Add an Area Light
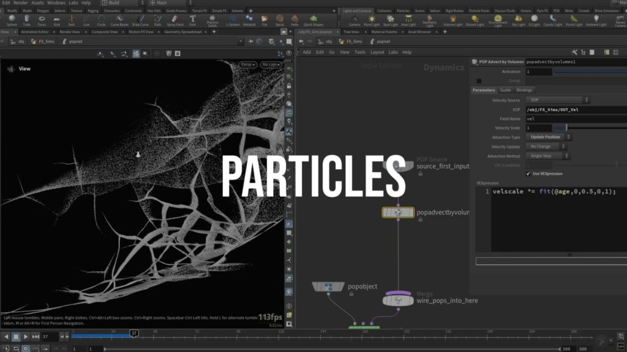Viewport: 627px width, 352px height. tap(408, 20)
